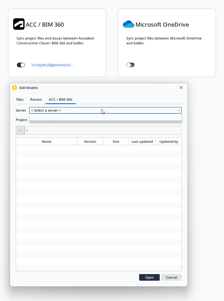Enable the Microsoft OneDrive sync toggle
Image resolution: width=224 pixels, height=301 pixels.
(131, 65)
